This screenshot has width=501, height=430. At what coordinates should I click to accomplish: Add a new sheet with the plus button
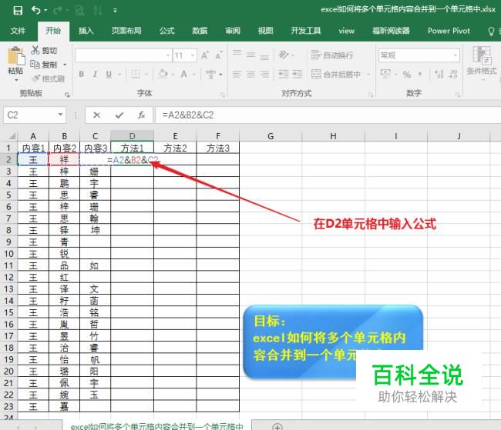[x=277, y=426]
